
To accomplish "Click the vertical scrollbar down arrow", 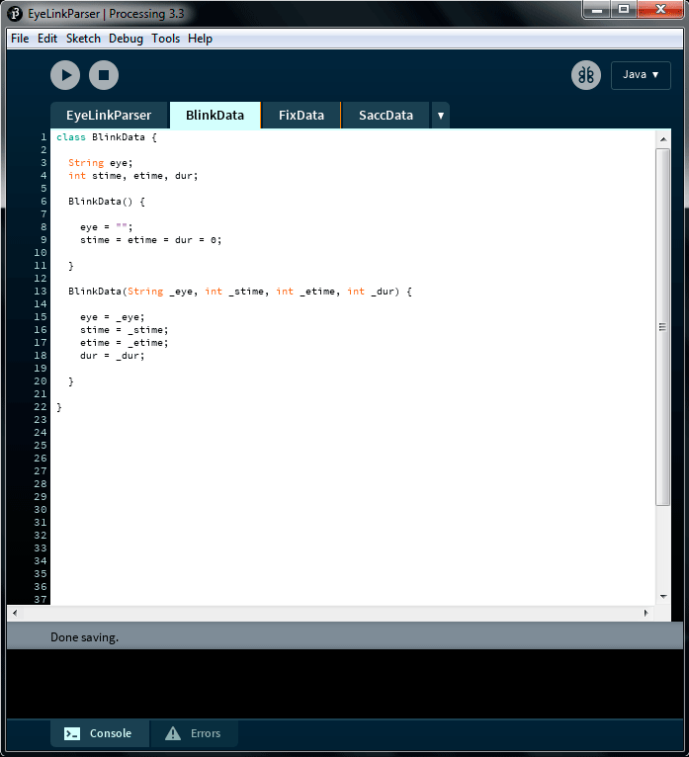I will pyautogui.click(x=663, y=596).
